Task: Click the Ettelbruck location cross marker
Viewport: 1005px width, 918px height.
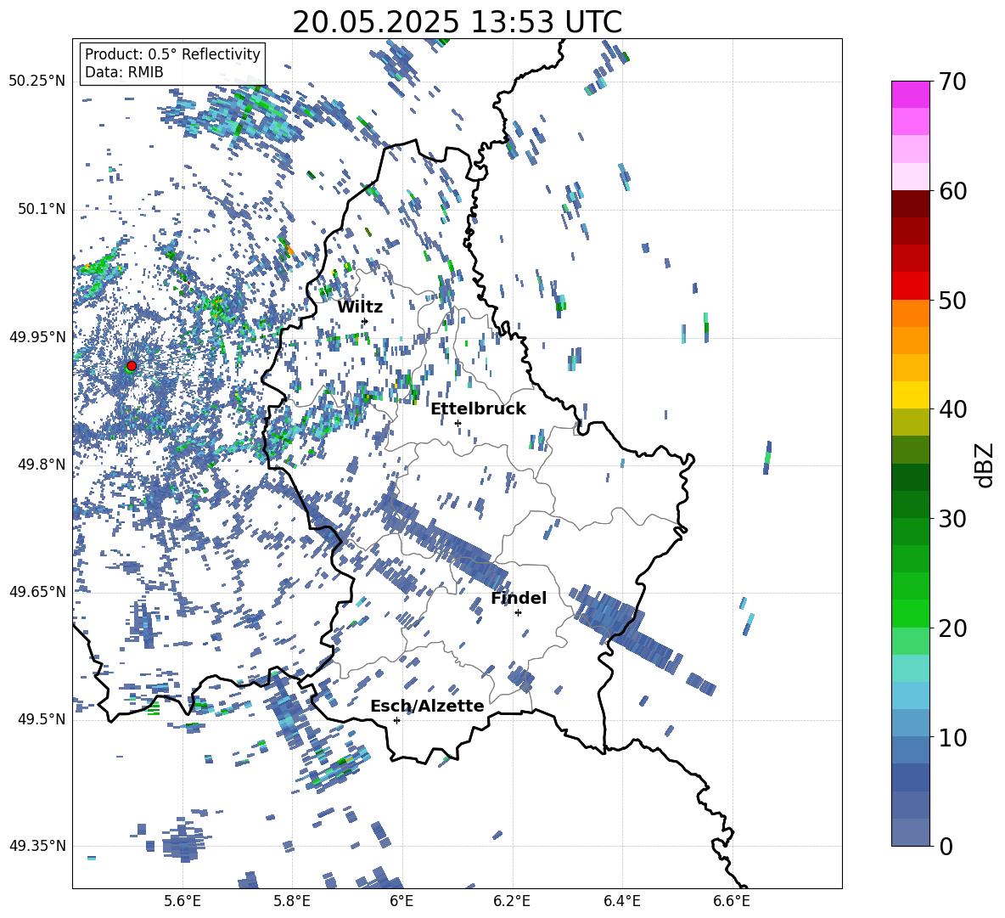Action: coord(458,423)
